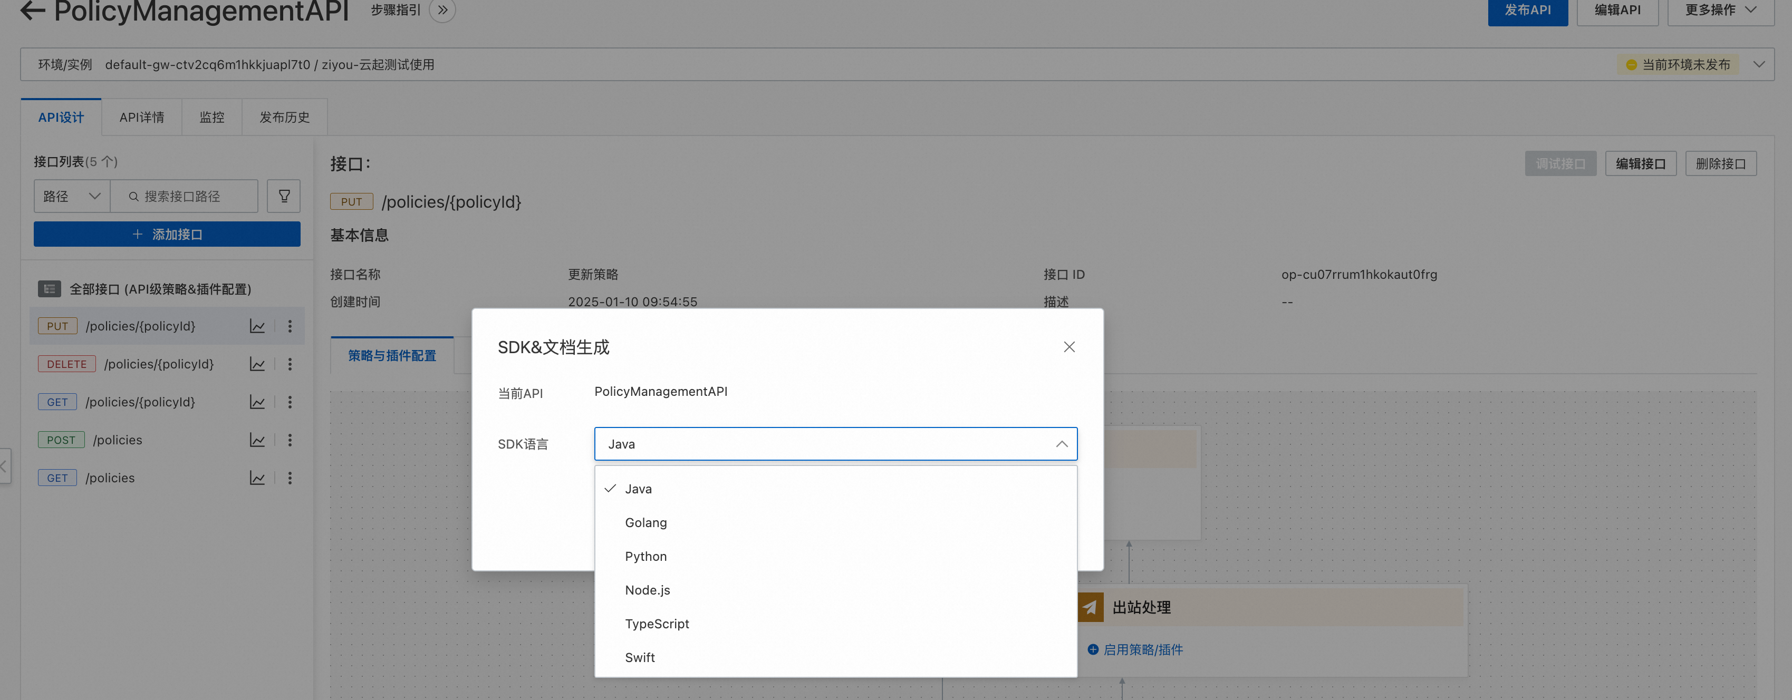
Task: Choose Golang from SDK language list
Action: click(645, 523)
